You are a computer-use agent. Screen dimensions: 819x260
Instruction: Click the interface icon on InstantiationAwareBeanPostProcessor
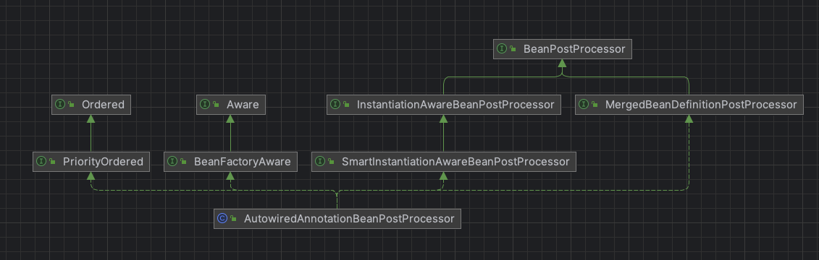pos(335,104)
